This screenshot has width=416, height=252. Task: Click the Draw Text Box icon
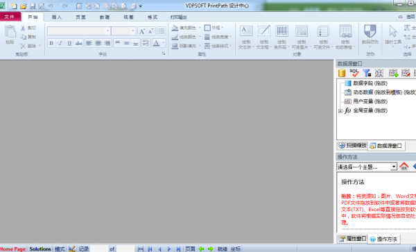click(x=264, y=31)
